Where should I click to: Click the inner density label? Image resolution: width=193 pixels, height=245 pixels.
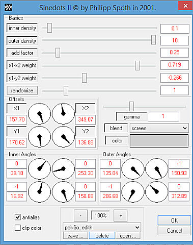tap(22, 28)
